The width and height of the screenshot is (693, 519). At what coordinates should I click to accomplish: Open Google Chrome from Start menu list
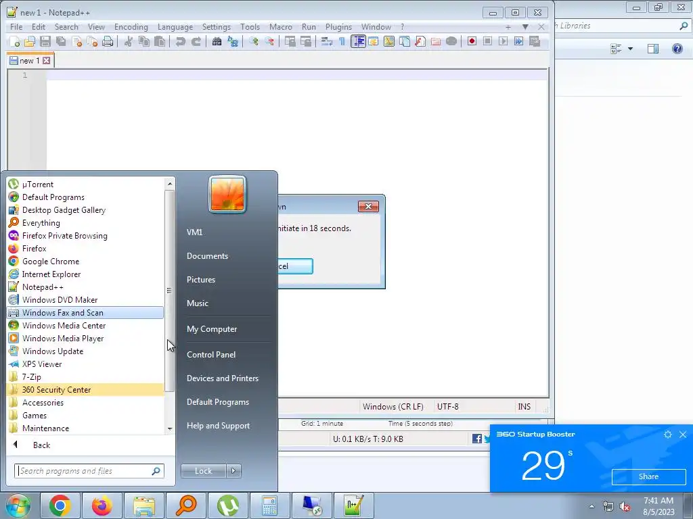(85, 262)
